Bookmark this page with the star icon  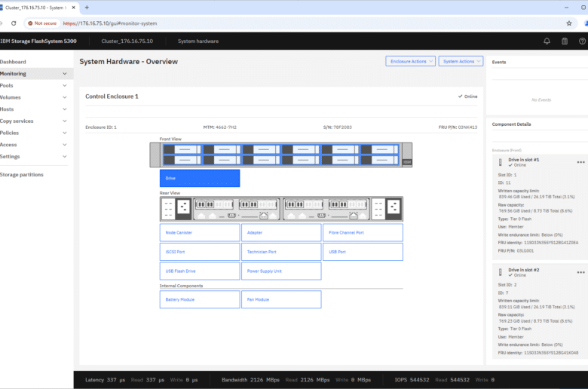click(569, 23)
